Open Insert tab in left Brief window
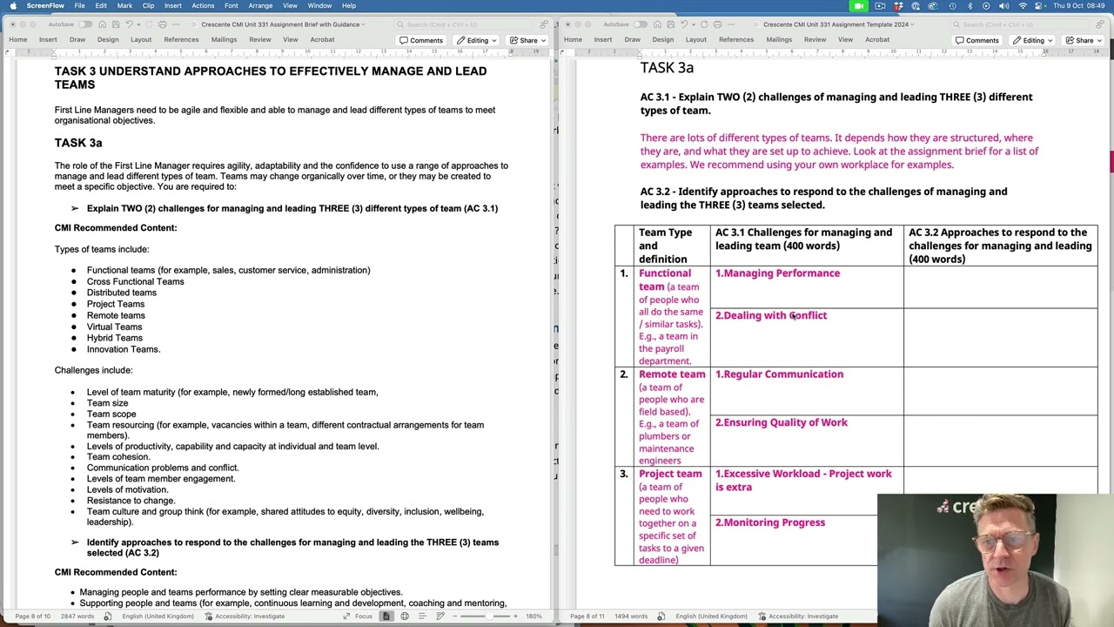 click(48, 39)
